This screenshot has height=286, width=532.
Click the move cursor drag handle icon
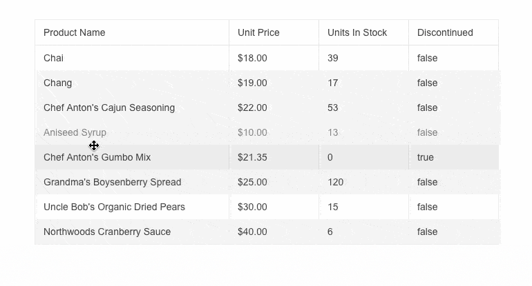point(94,145)
